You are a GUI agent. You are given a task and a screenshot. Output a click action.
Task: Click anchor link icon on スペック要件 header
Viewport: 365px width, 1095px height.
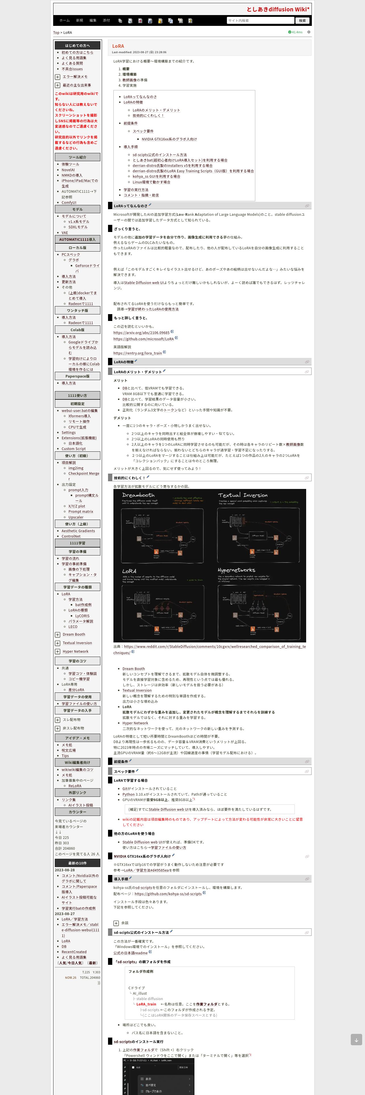click(x=307, y=771)
